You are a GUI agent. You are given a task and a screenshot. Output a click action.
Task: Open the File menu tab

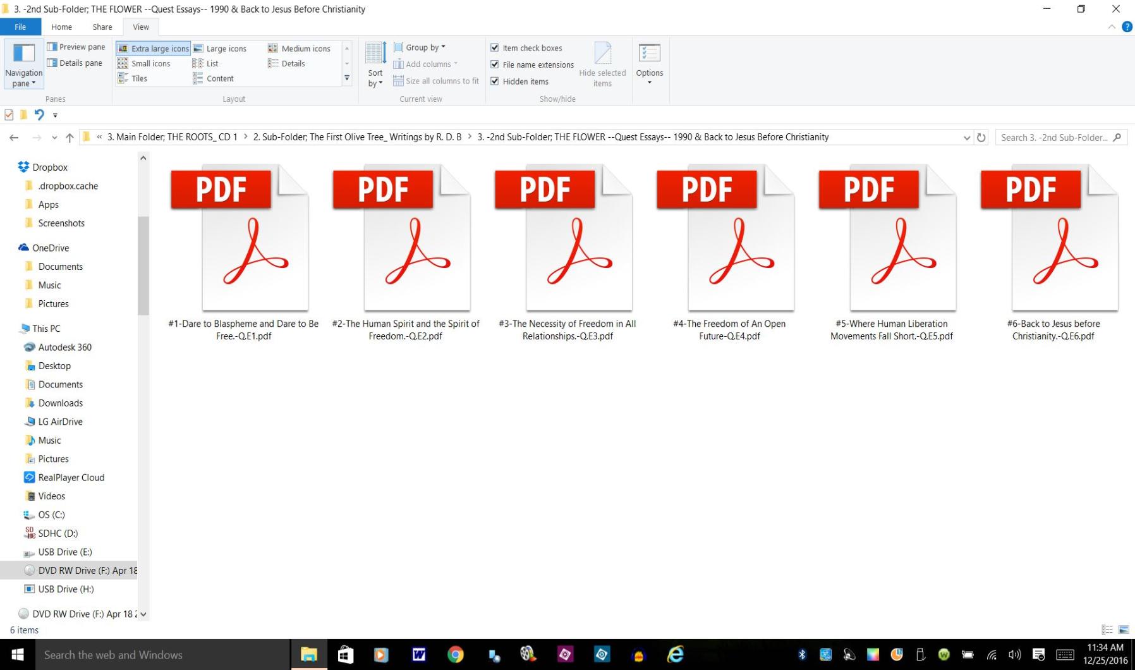tap(20, 27)
